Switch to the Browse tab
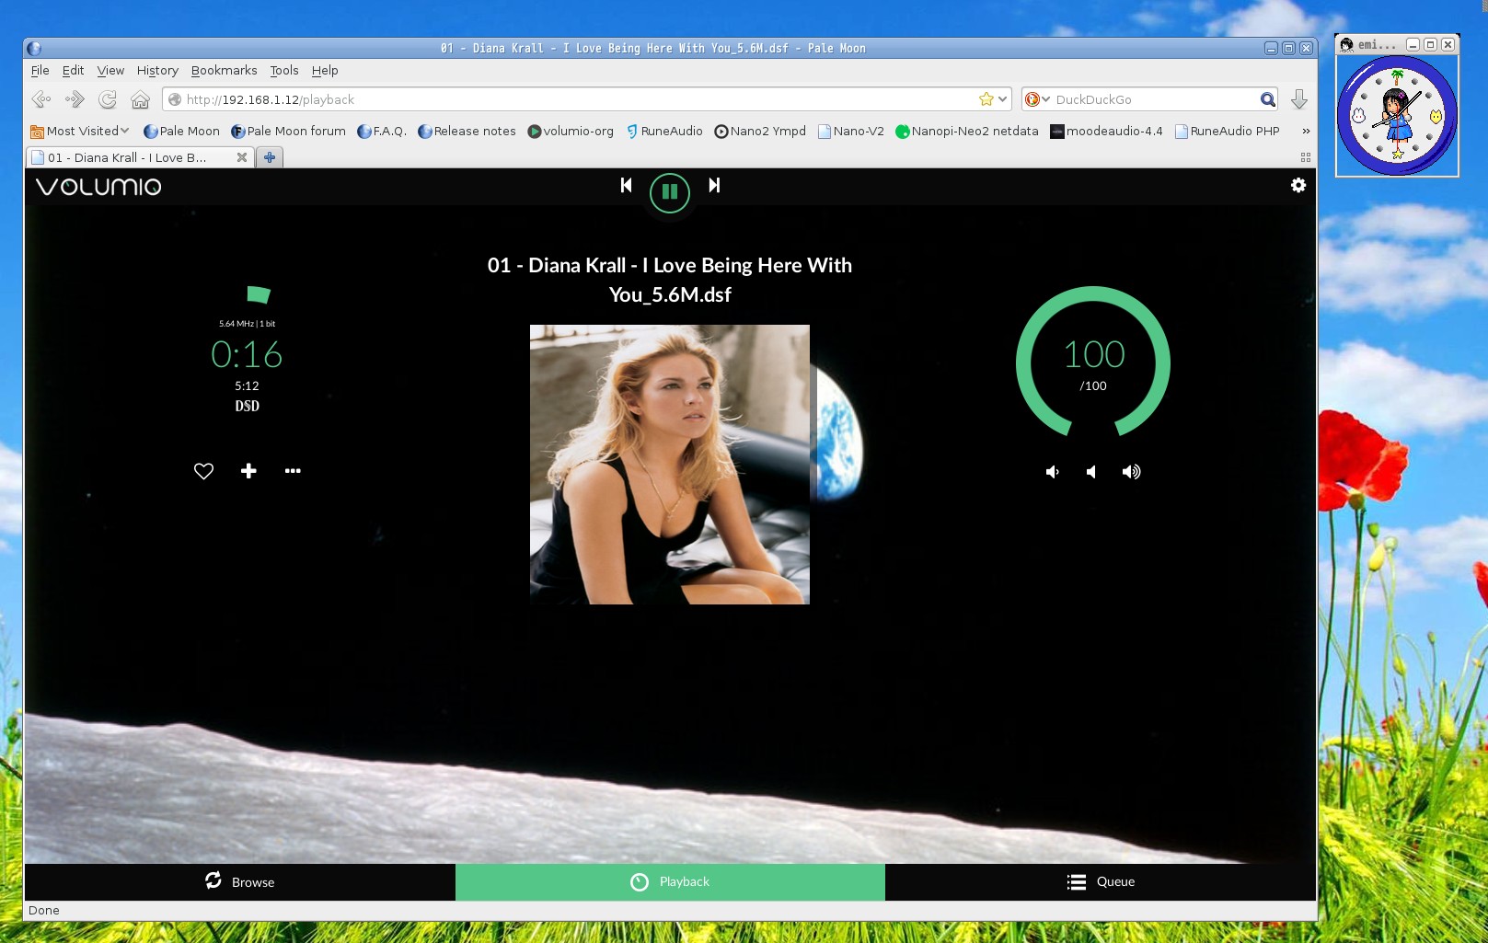 click(239, 881)
